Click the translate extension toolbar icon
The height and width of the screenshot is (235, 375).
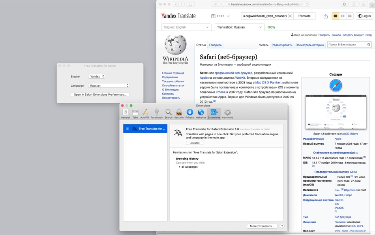coord(216,4)
